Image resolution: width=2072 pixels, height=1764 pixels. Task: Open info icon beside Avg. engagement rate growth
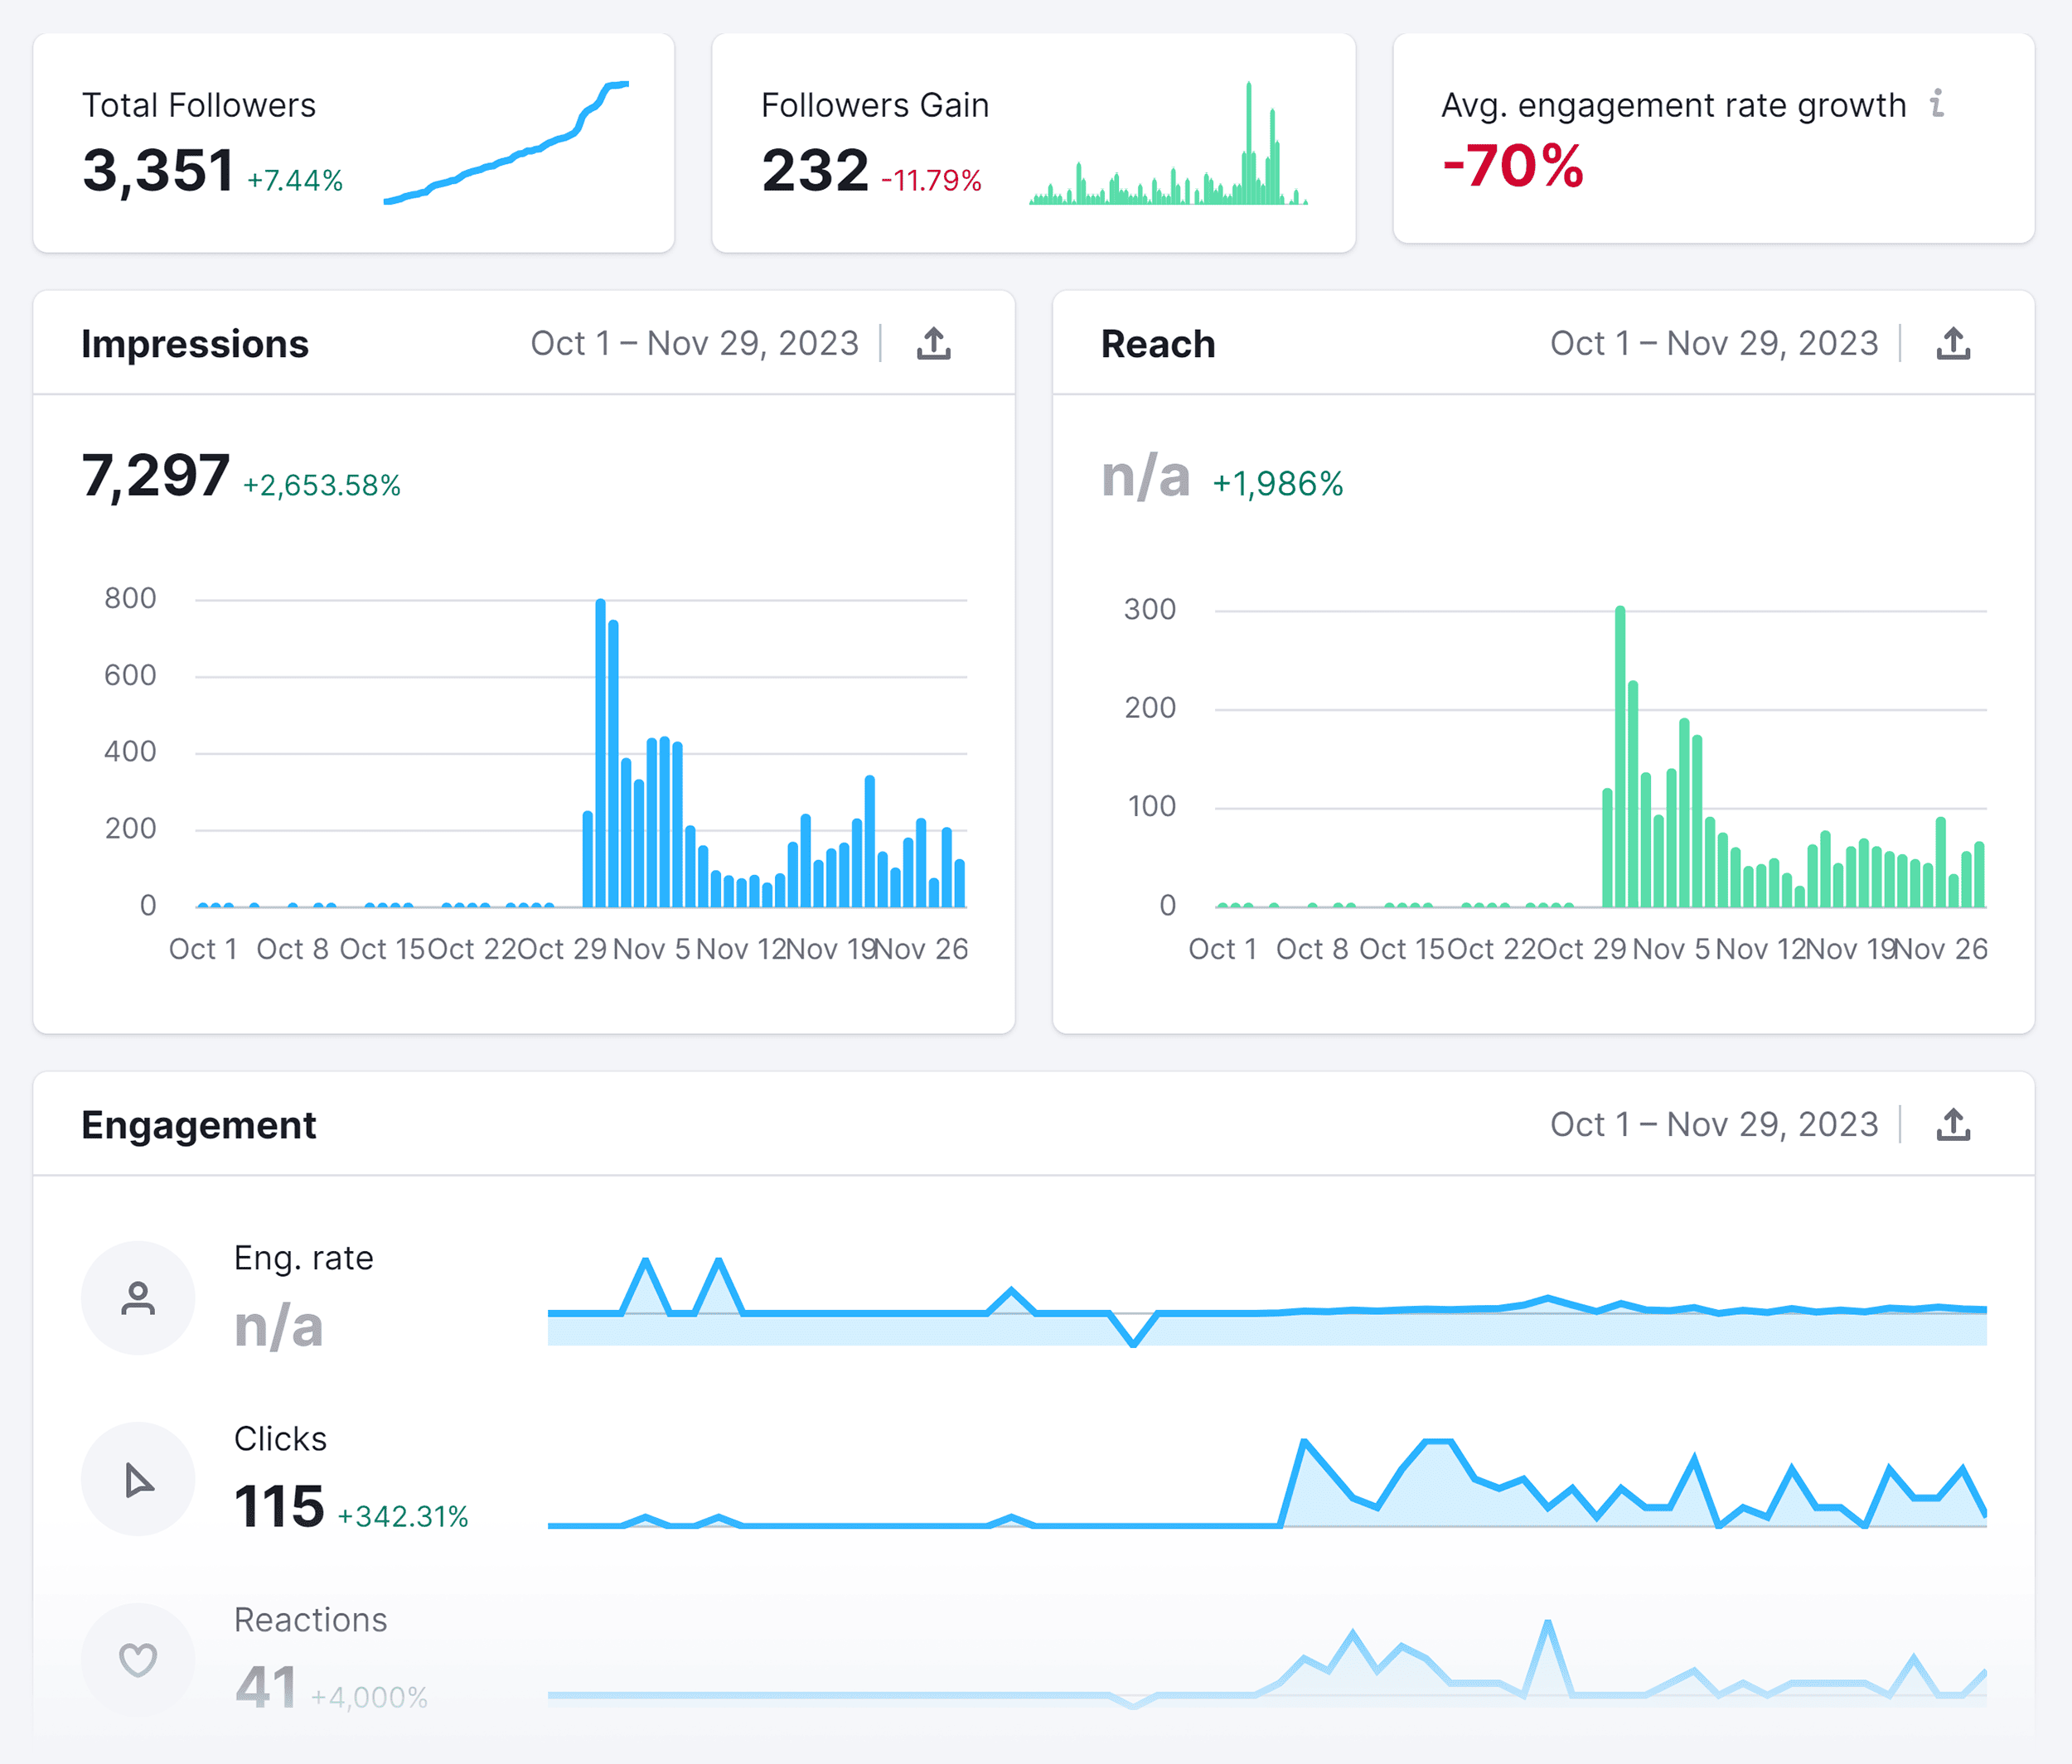click(1937, 103)
